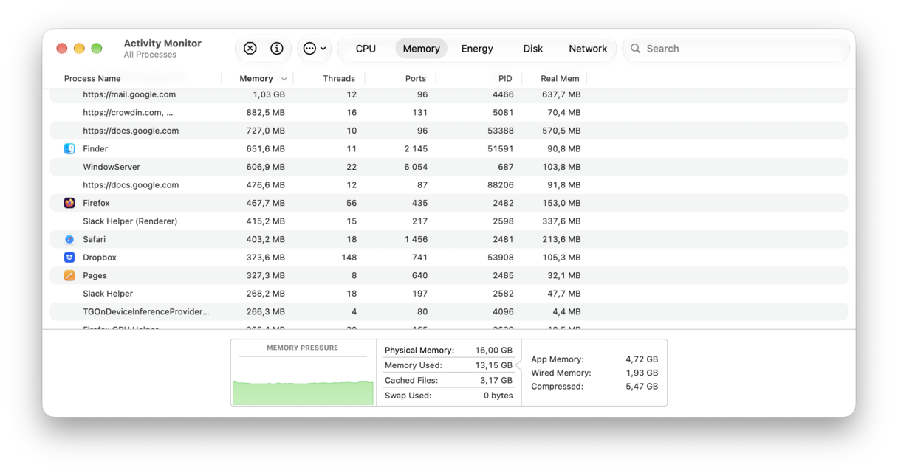Click the Pages app icon

click(x=69, y=275)
